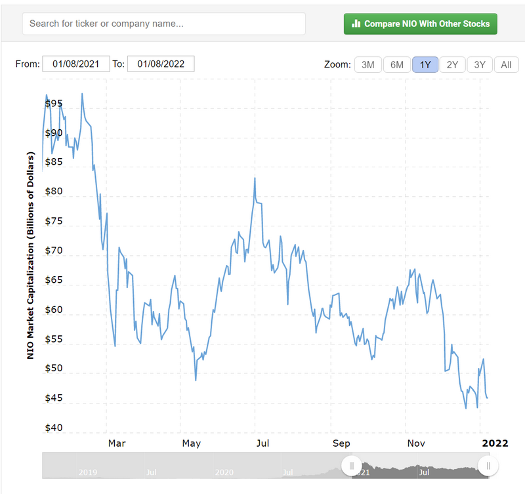Click the To date field

pyautogui.click(x=161, y=64)
